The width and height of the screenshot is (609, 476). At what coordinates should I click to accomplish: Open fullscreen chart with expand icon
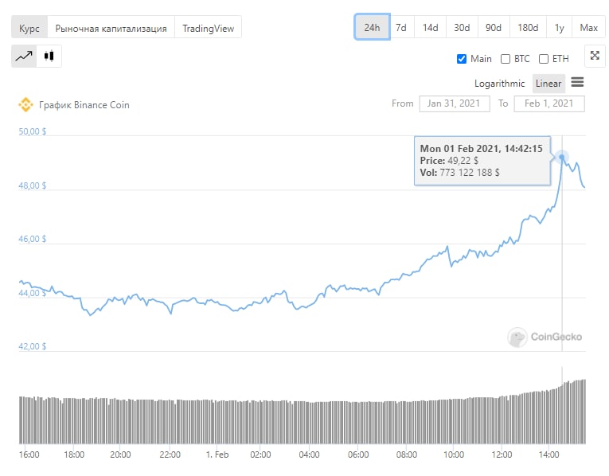pos(595,56)
